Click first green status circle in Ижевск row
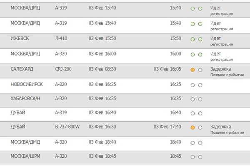The height and width of the screenshot is (166, 250). coord(192,39)
